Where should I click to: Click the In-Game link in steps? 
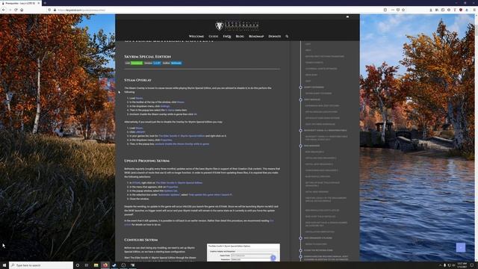pos(170,110)
